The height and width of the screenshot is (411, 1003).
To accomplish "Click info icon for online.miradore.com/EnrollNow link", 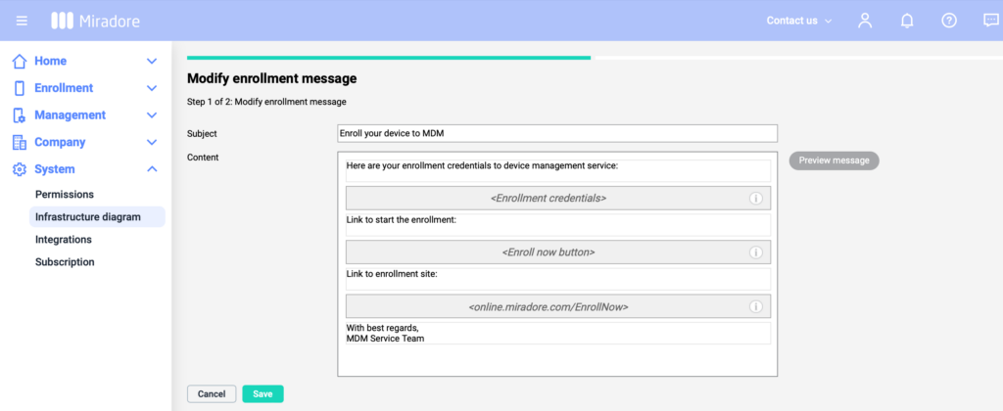I will click(x=755, y=306).
